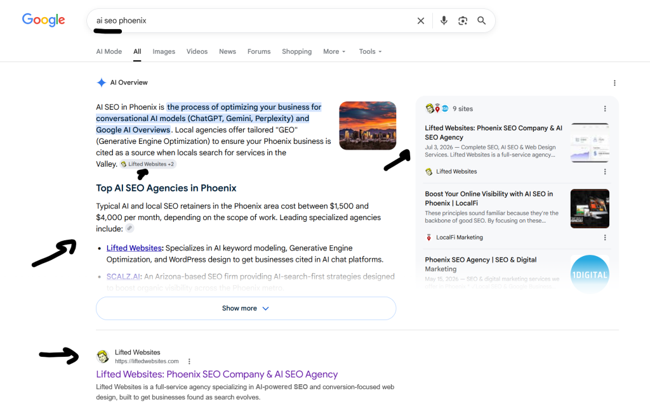Expand the More search filters dropdown
This screenshot has height=407, width=650.
tap(334, 51)
